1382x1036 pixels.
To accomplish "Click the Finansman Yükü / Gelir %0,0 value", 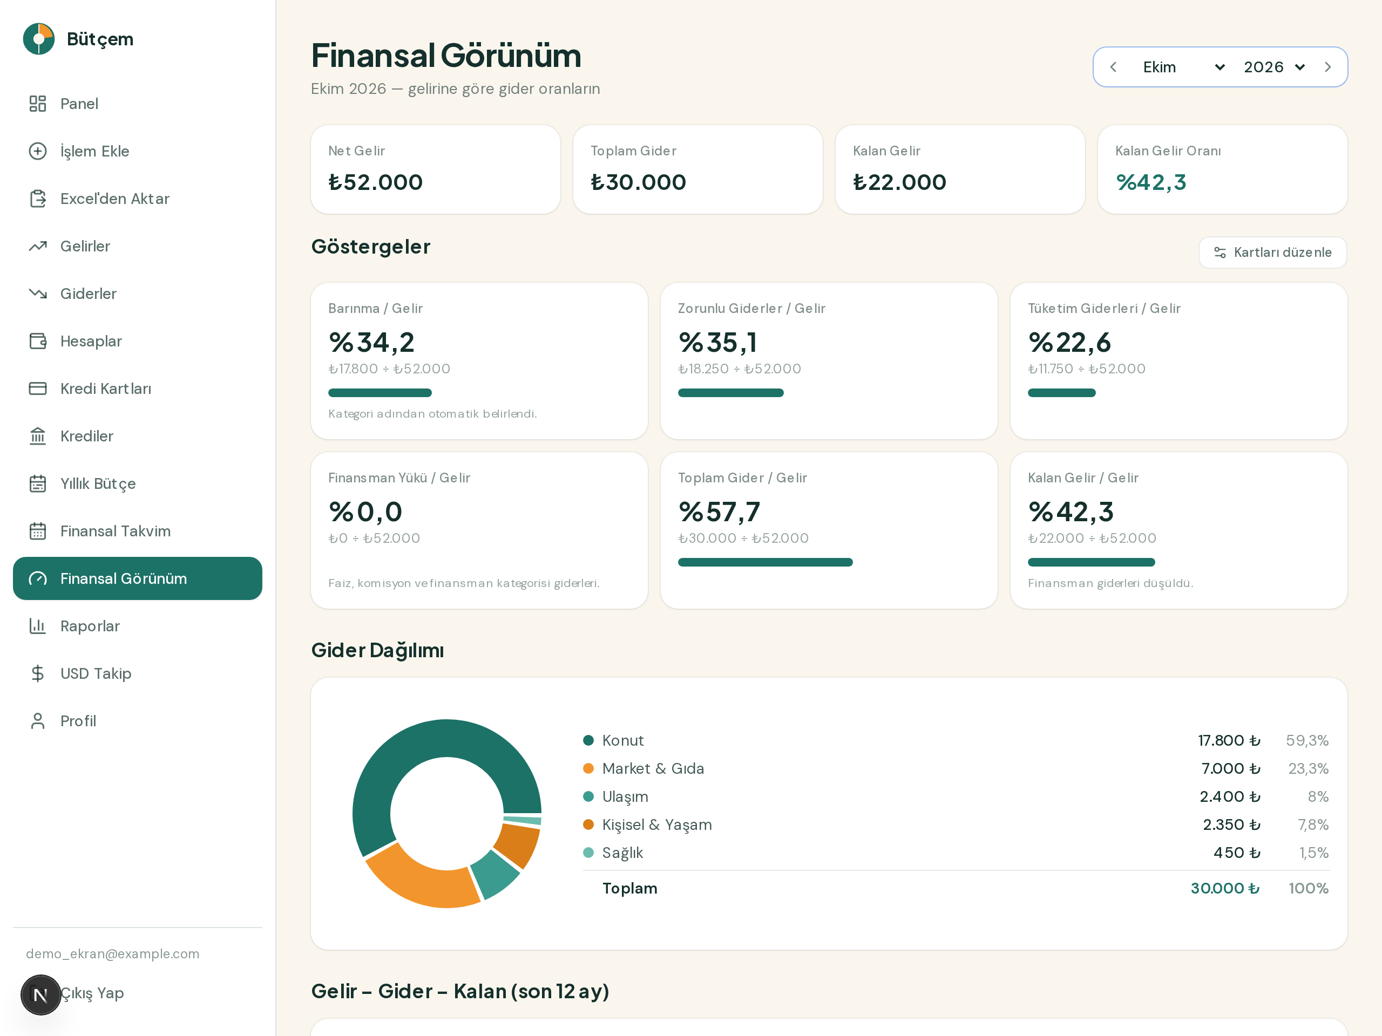I will click(365, 512).
